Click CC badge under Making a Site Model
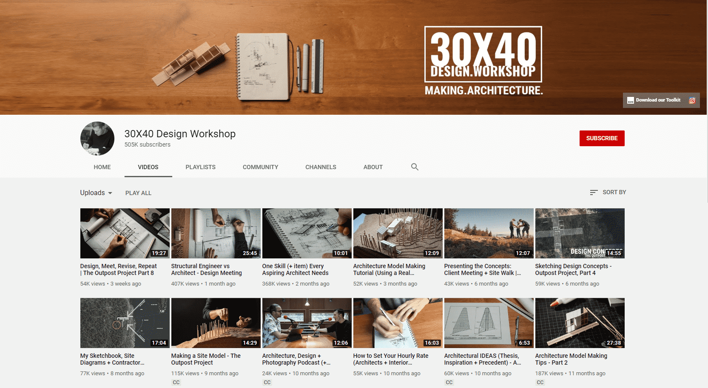The width and height of the screenshot is (708, 388). (176, 382)
